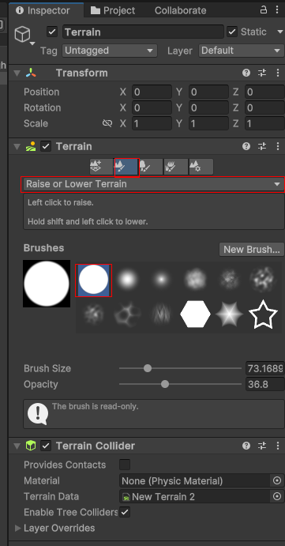Open Raise or Lower Terrain dropdown
This screenshot has height=546, width=285.
(153, 184)
